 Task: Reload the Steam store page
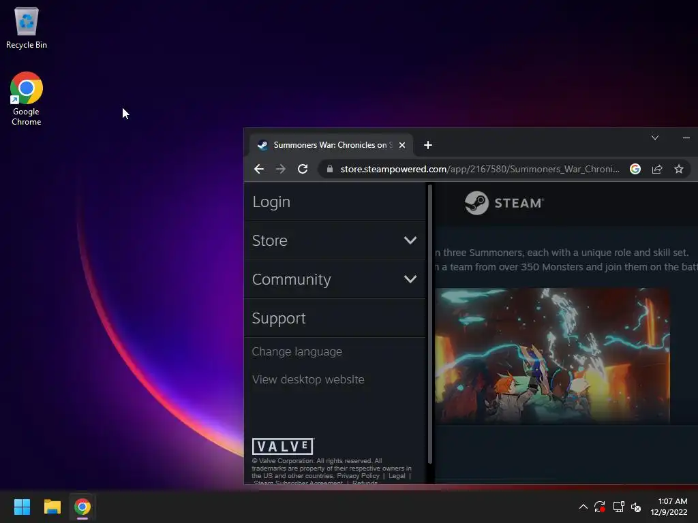303,169
